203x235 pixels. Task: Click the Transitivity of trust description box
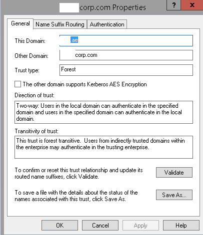point(103,147)
